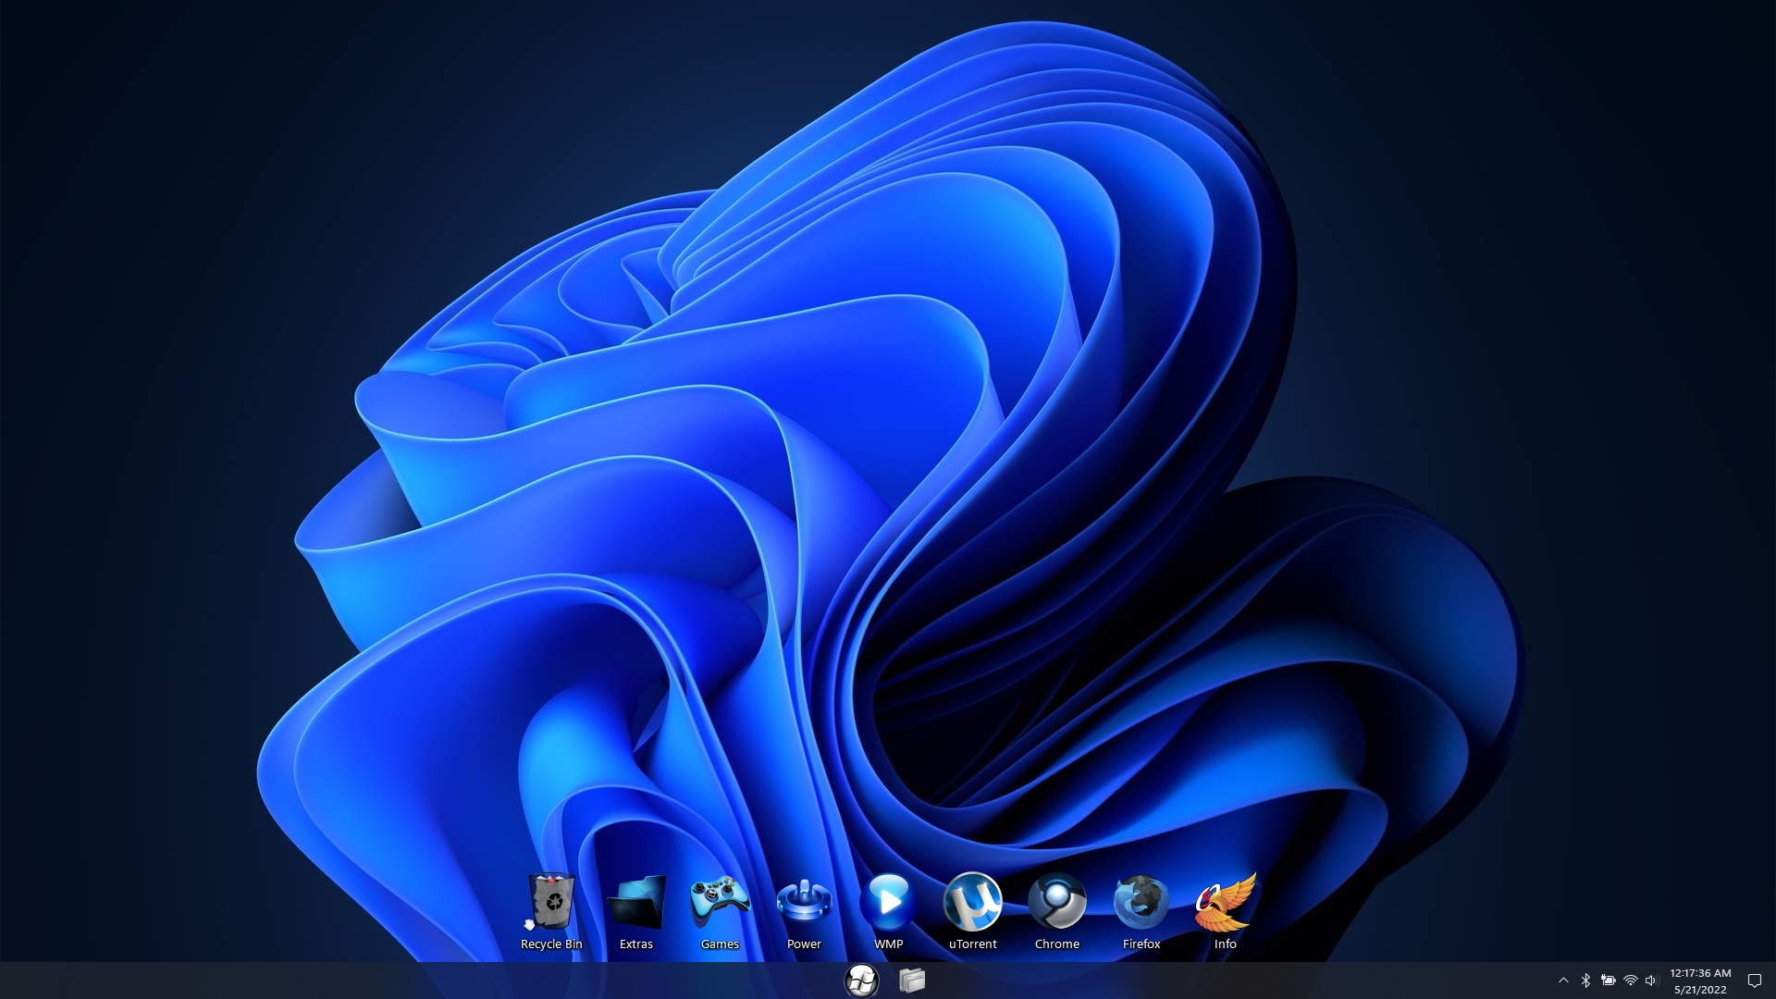This screenshot has height=999, width=1776.
Task: Open the volume speaker tray icon
Action: click(x=1652, y=980)
